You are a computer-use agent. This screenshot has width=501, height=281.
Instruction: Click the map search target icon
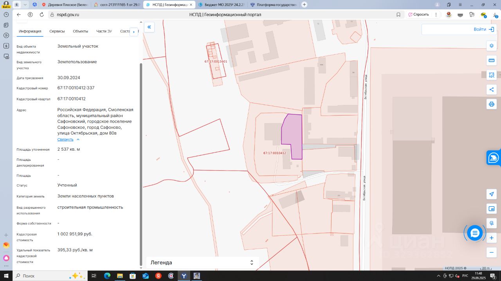tap(492, 223)
